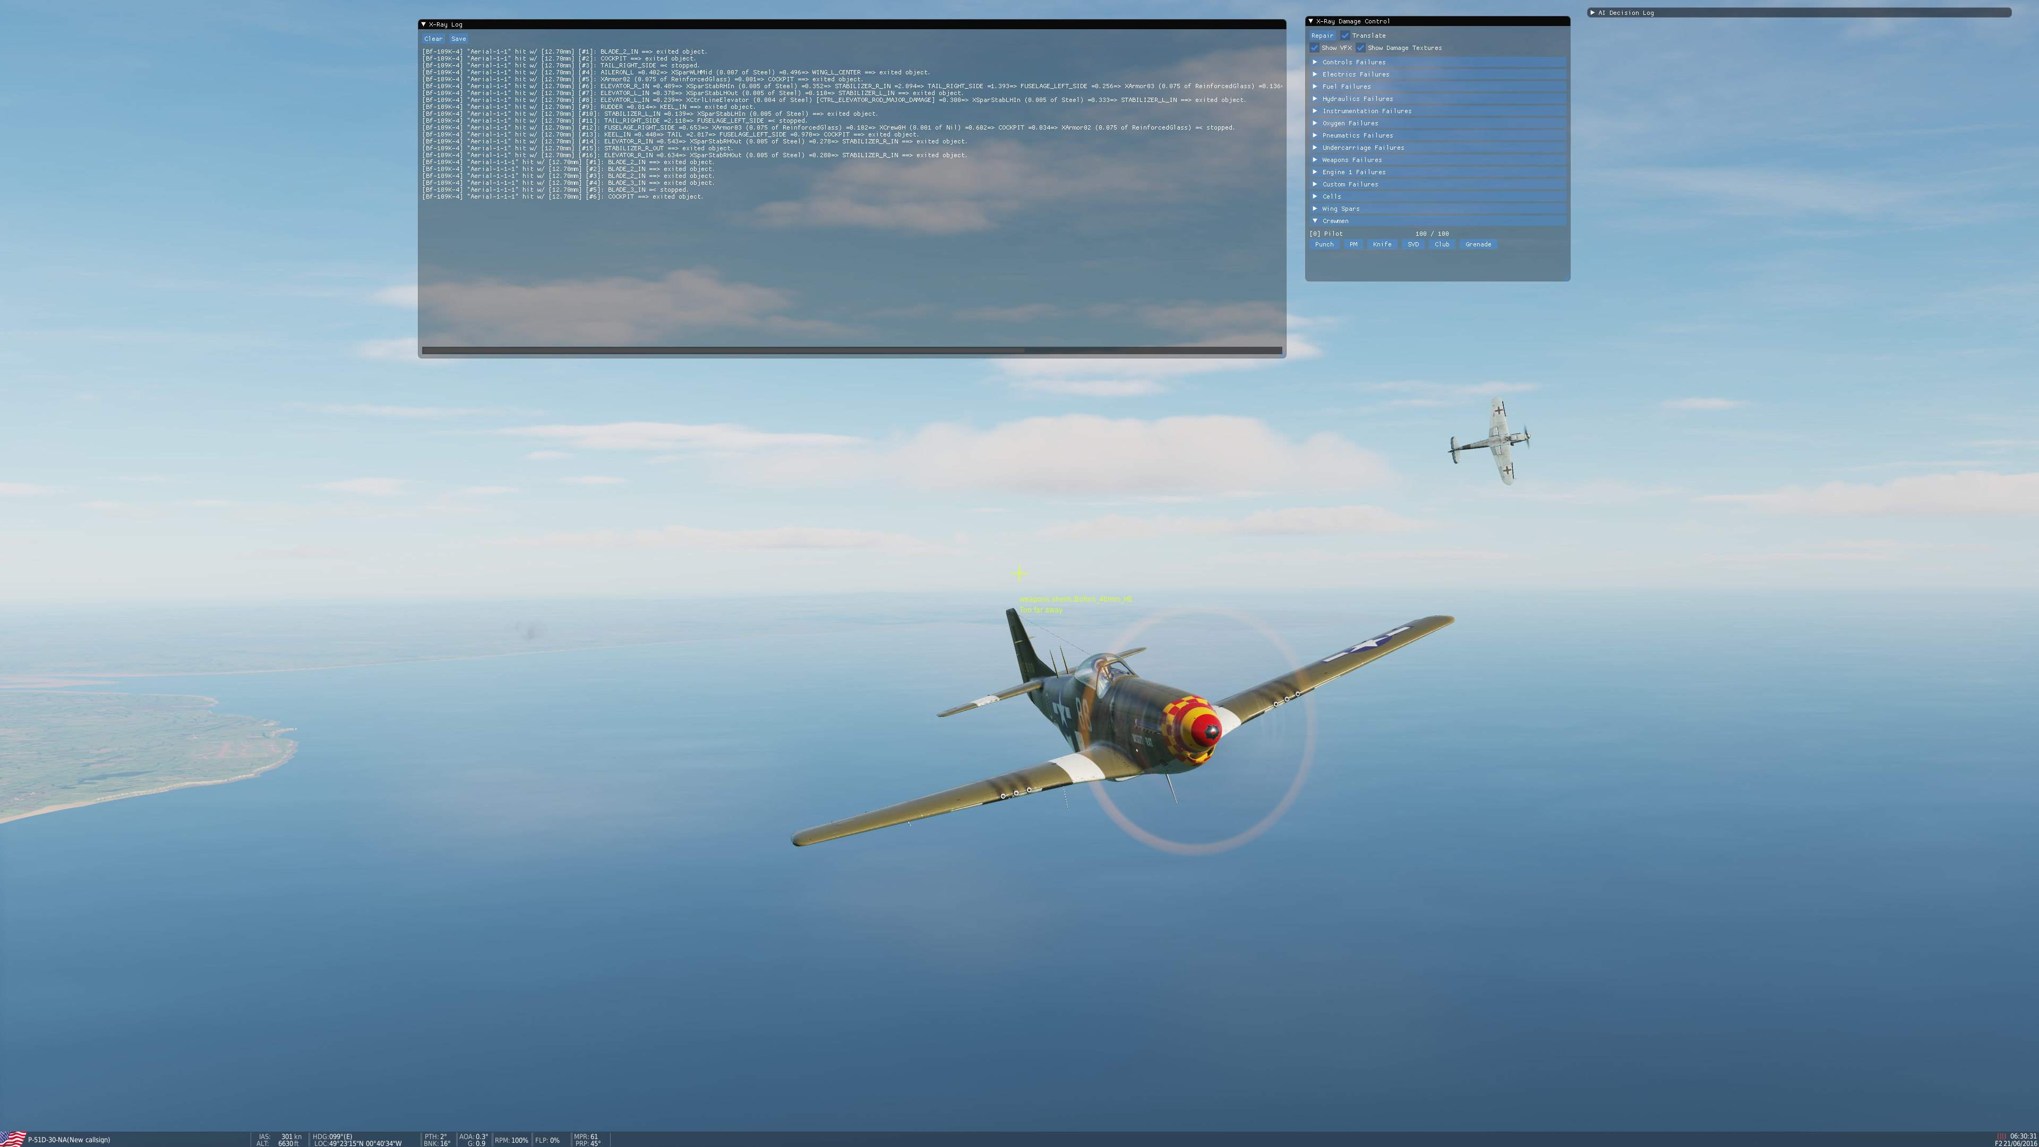Image resolution: width=2039 pixels, height=1147 pixels.
Task: Click the SVD weapon button
Action: point(1413,245)
